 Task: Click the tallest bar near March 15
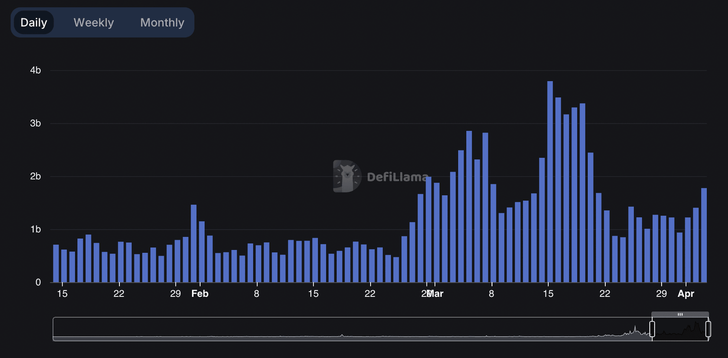[550, 183]
